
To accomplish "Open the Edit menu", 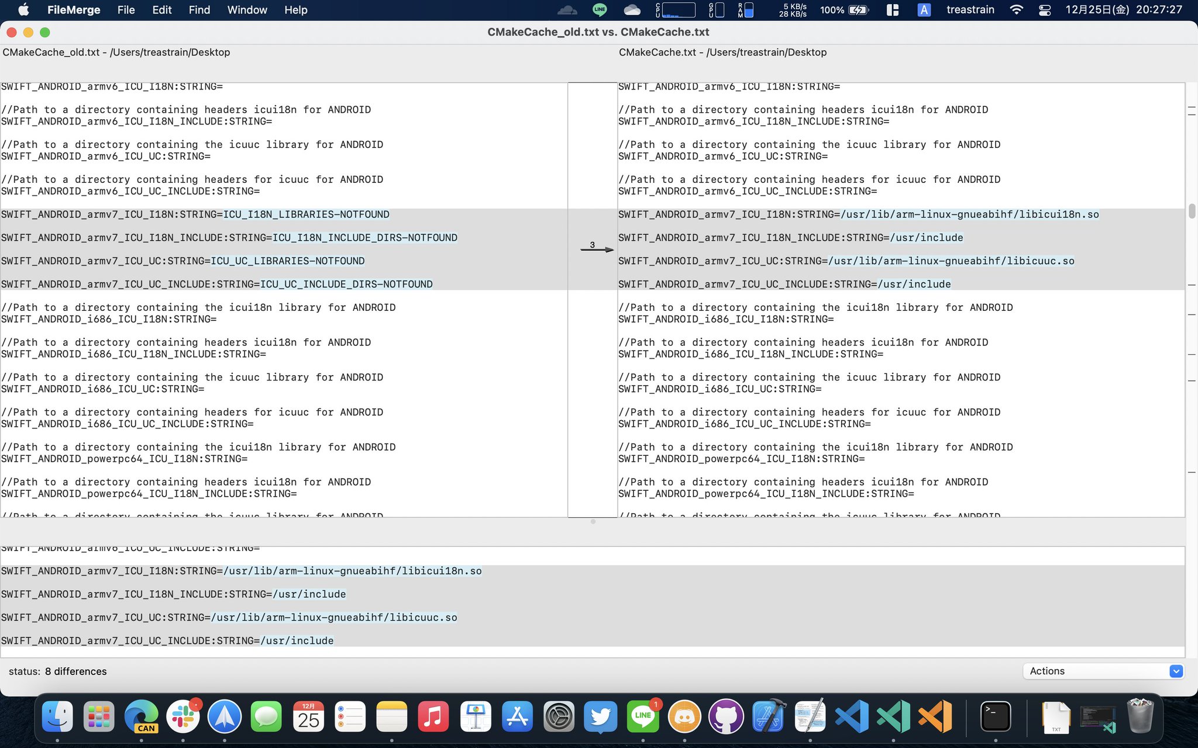I will [x=161, y=10].
